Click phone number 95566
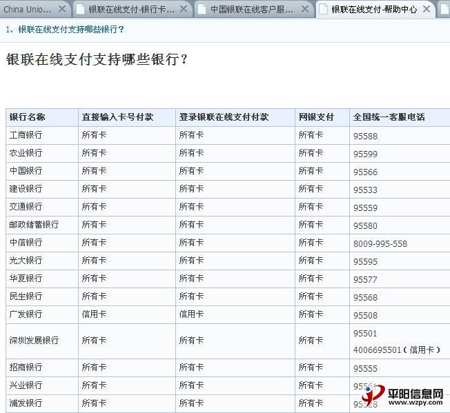 365,172
